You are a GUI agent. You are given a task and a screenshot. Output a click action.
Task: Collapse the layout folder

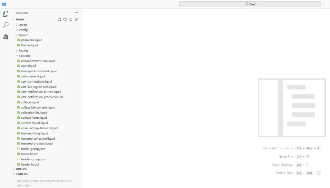23,35
